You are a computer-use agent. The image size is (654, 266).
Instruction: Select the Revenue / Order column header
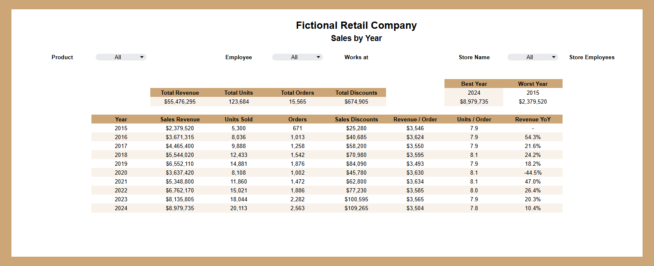[415, 119]
